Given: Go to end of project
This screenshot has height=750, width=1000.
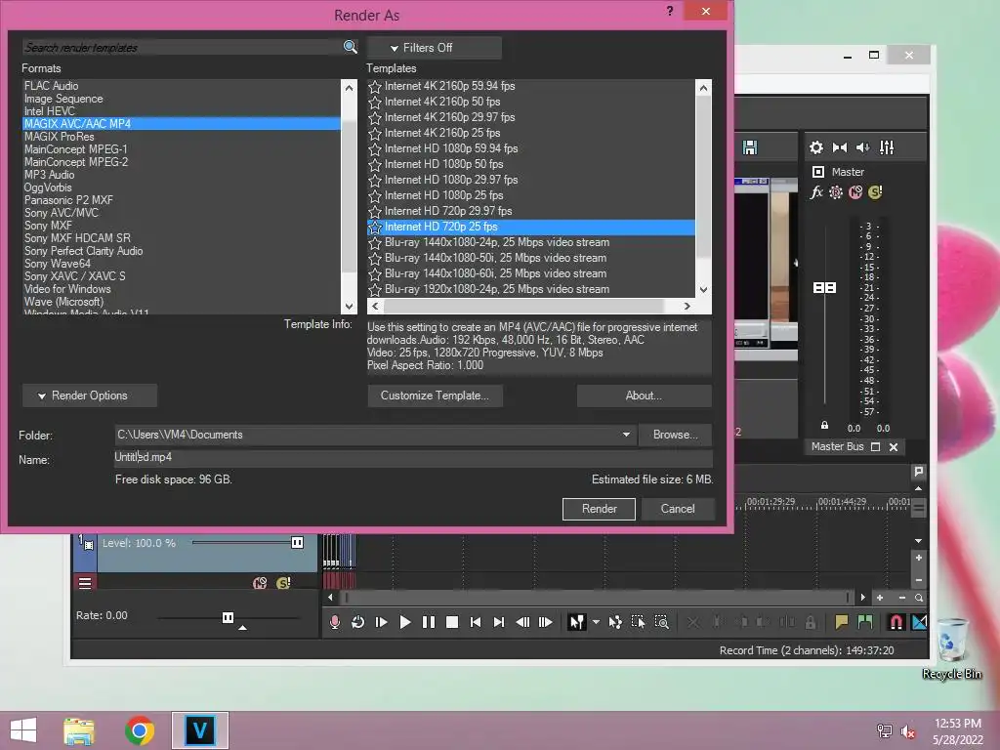Looking at the screenshot, I should tap(499, 622).
